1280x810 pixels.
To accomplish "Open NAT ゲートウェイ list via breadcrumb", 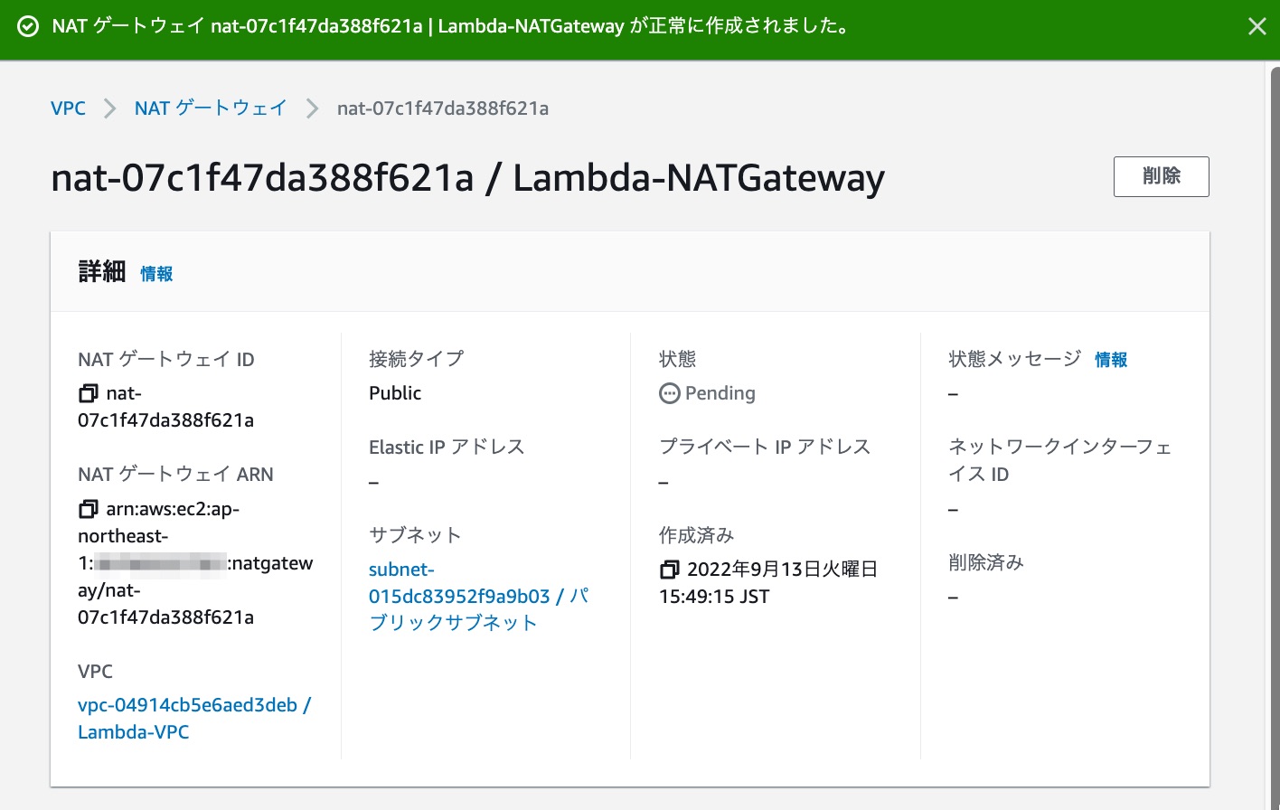I will (210, 108).
